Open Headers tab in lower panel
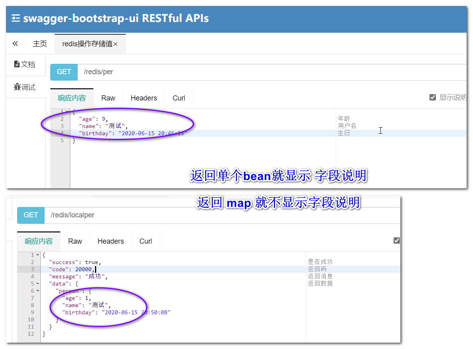This screenshot has height=349, width=473. click(111, 241)
